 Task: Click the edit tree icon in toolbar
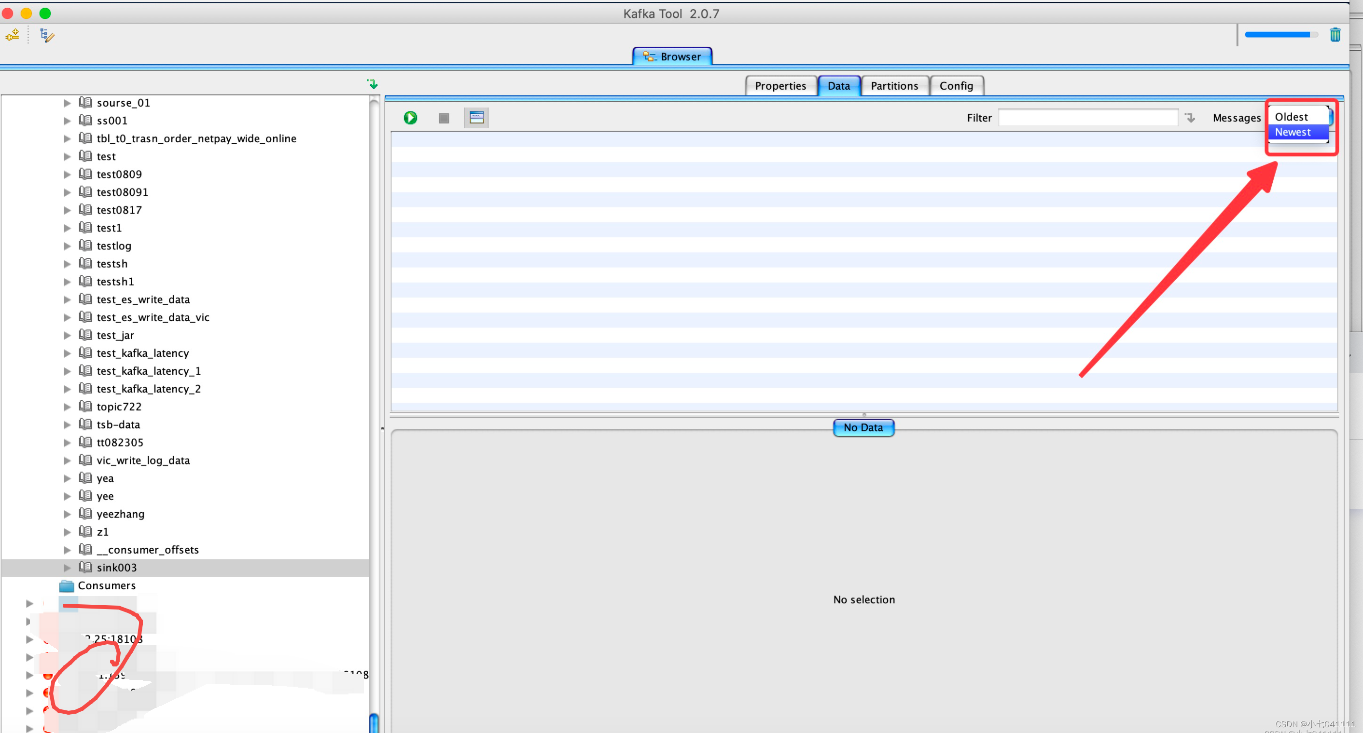pyautogui.click(x=46, y=35)
